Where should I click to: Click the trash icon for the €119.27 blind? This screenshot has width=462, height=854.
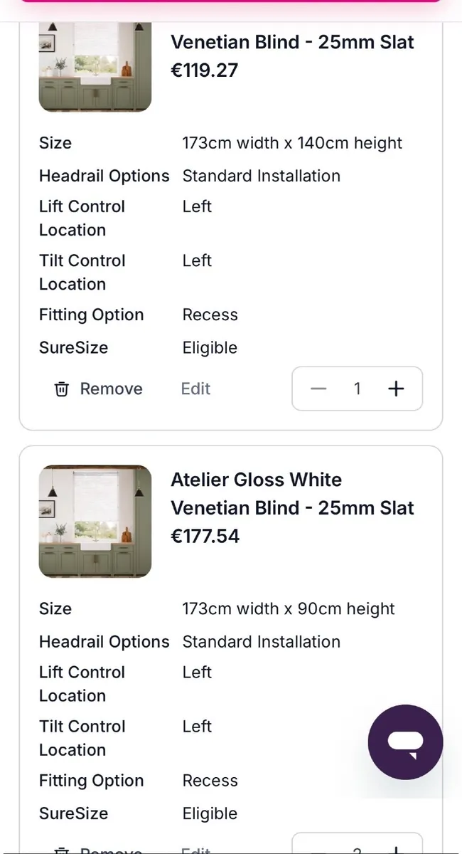(62, 389)
